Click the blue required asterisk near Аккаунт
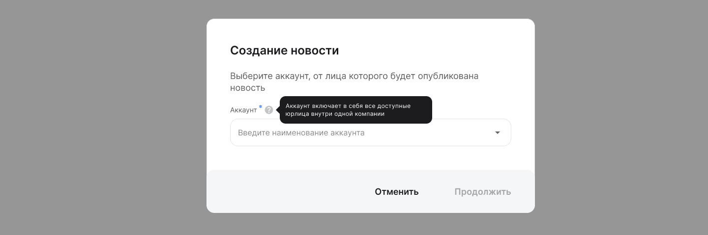This screenshot has height=235, width=708. click(x=261, y=107)
